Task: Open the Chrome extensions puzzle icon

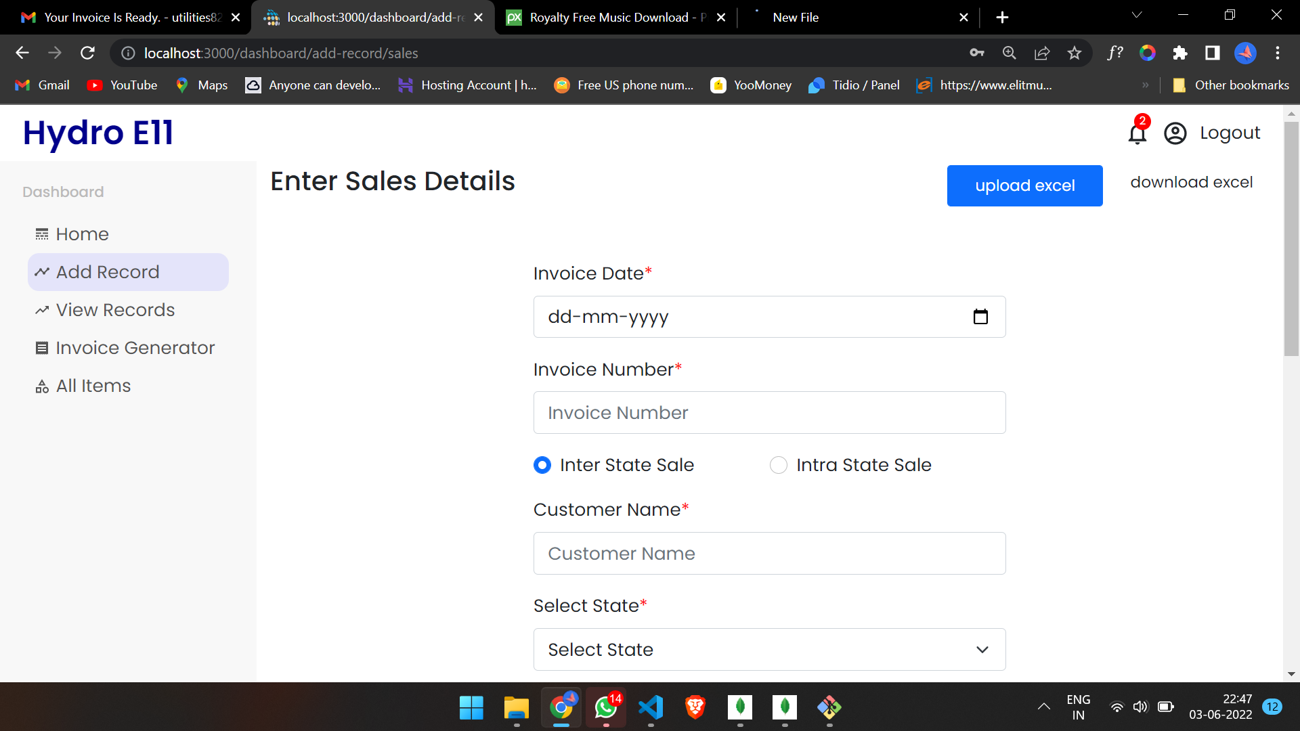Action: click(x=1180, y=53)
